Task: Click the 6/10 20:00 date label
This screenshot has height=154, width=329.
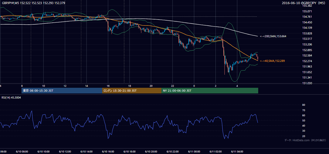Action: 151,152
